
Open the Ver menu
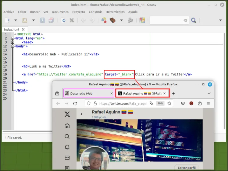pos(46,12)
